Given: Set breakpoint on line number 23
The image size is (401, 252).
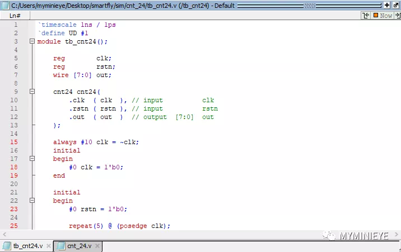Looking at the screenshot, I should (x=14, y=209).
